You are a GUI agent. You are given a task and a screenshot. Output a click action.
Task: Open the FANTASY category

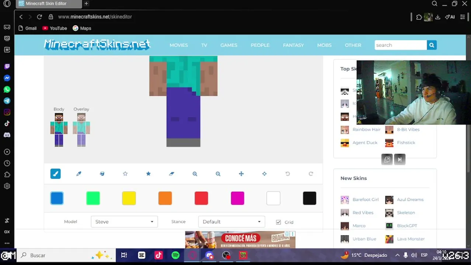pyautogui.click(x=293, y=45)
